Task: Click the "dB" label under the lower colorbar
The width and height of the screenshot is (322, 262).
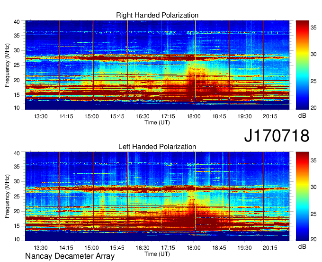Action: coord(302,246)
